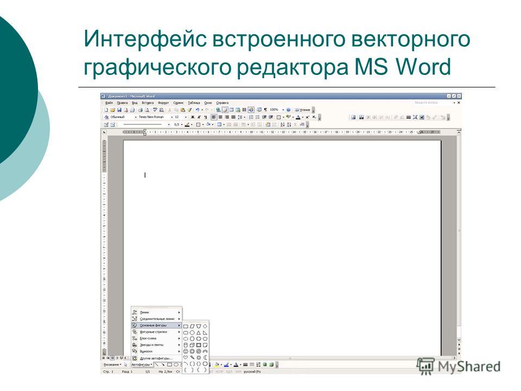Open the line weight 0,5 dropdown

pyautogui.click(x=182, y=125)
